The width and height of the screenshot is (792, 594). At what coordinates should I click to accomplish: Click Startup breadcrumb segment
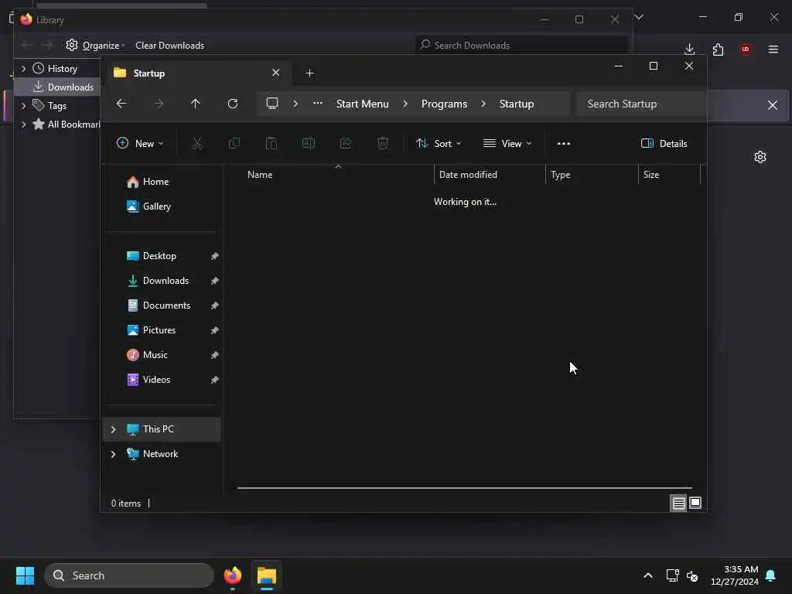pos(517,104)
